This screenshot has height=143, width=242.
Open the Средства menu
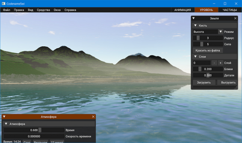coord(43,10)
